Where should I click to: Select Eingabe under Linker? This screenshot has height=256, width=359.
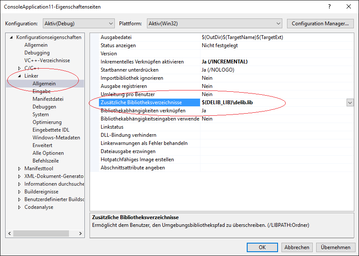point(42,91)
